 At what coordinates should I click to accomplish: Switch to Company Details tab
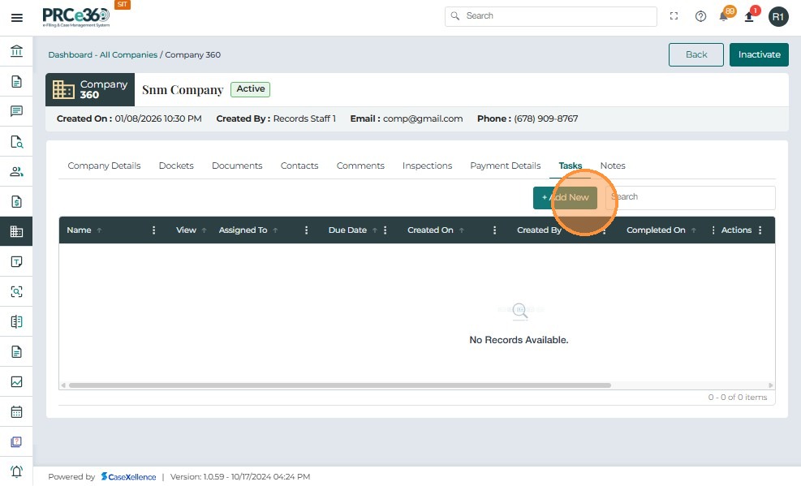(104, 166)
